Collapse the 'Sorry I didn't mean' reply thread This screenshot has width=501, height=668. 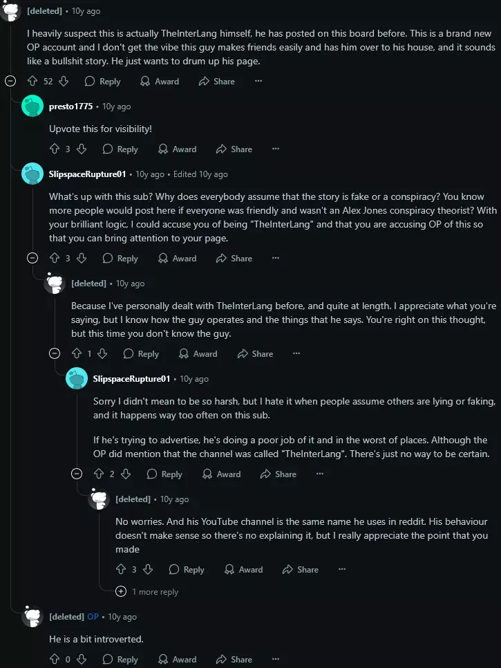point(77,474)
